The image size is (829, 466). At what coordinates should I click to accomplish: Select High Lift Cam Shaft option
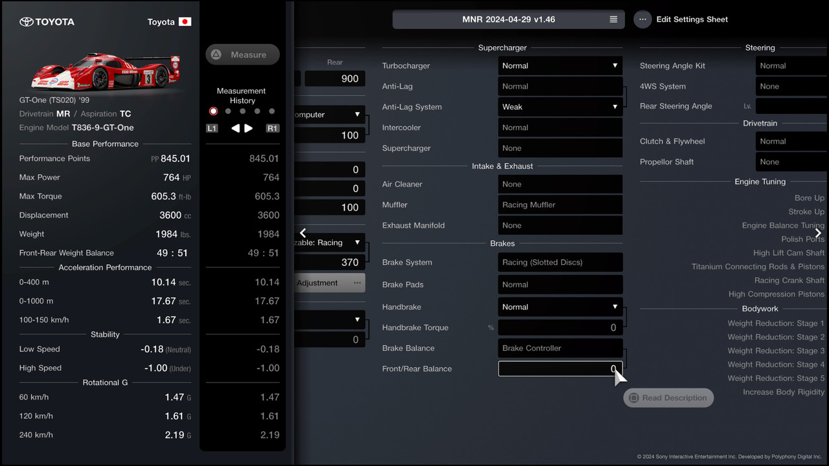(x=789, y=253)
